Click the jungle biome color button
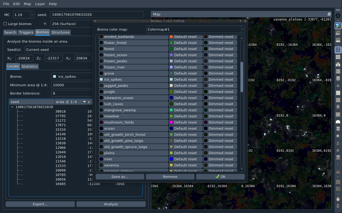 (133, 92)
